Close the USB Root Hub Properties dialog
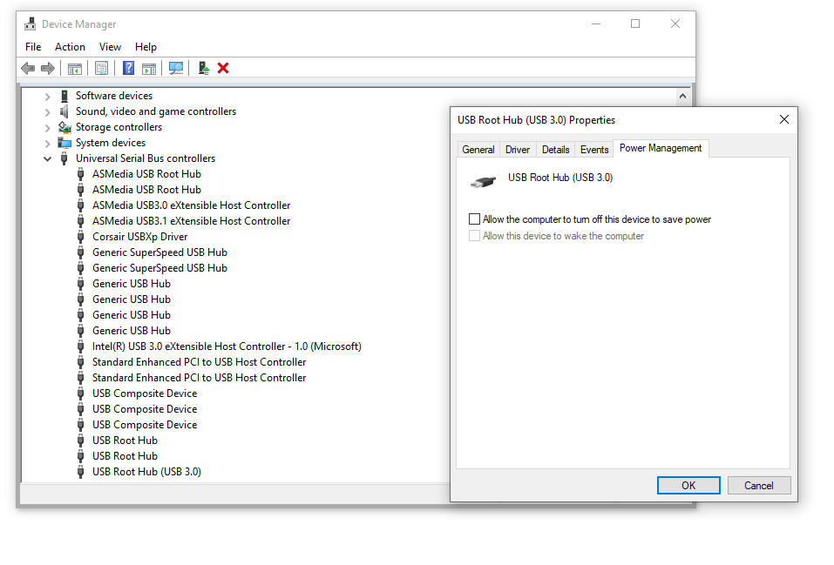Screen dimensions: 834x565 point(784,119)
